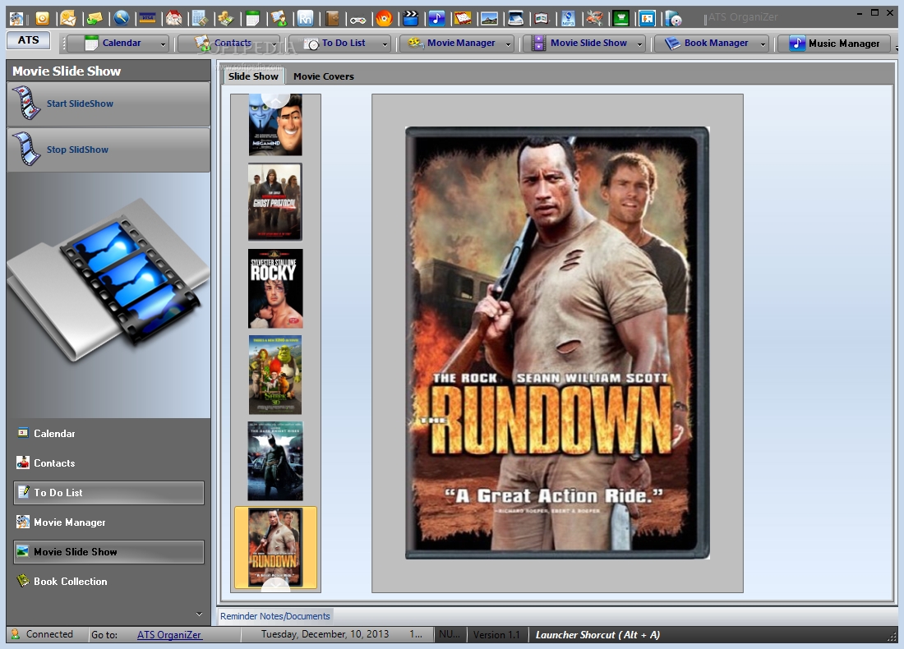The width and height of the screenshot is (904, 649).
Task: Click the MP3 file icon
Action: tap(568, 18)
